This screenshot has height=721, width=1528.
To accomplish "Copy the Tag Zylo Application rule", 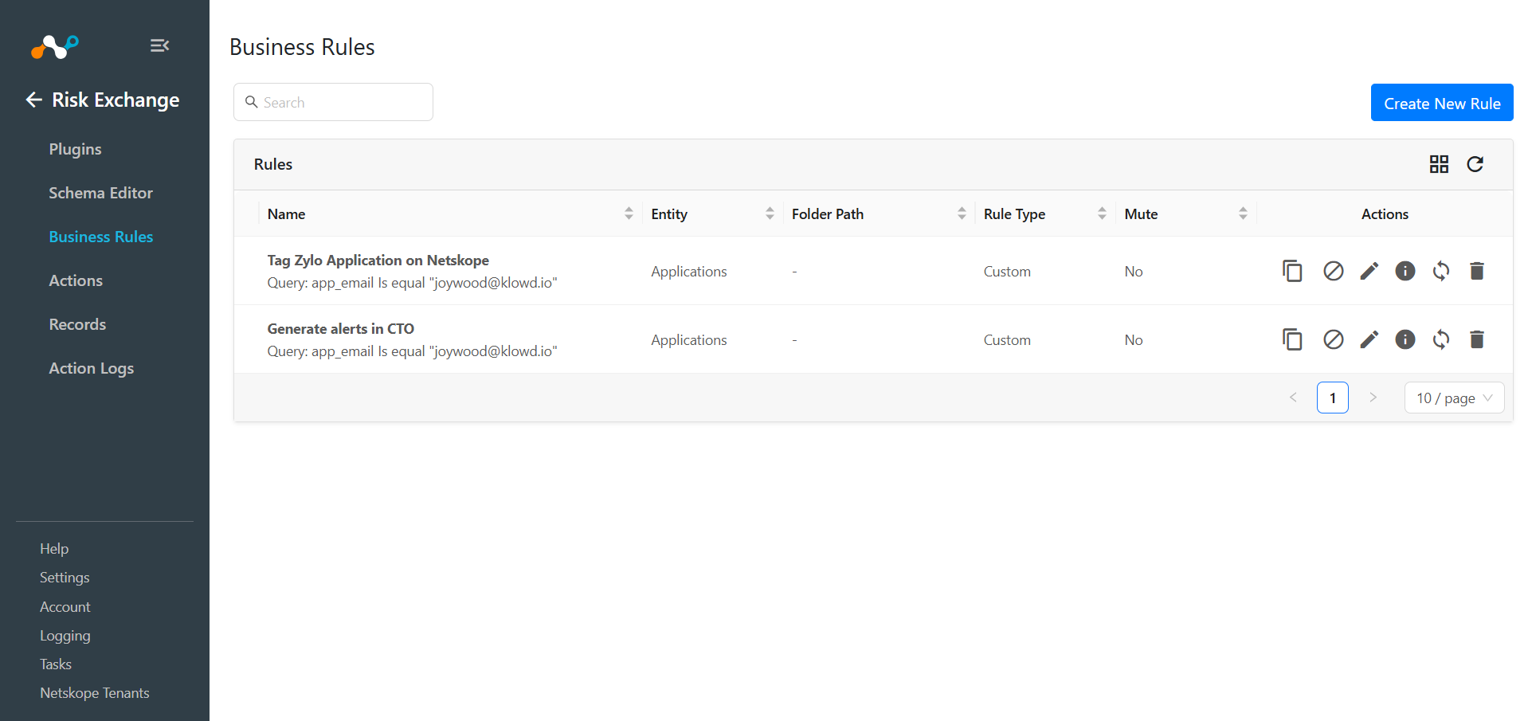I will click(x=1292, y=271).
